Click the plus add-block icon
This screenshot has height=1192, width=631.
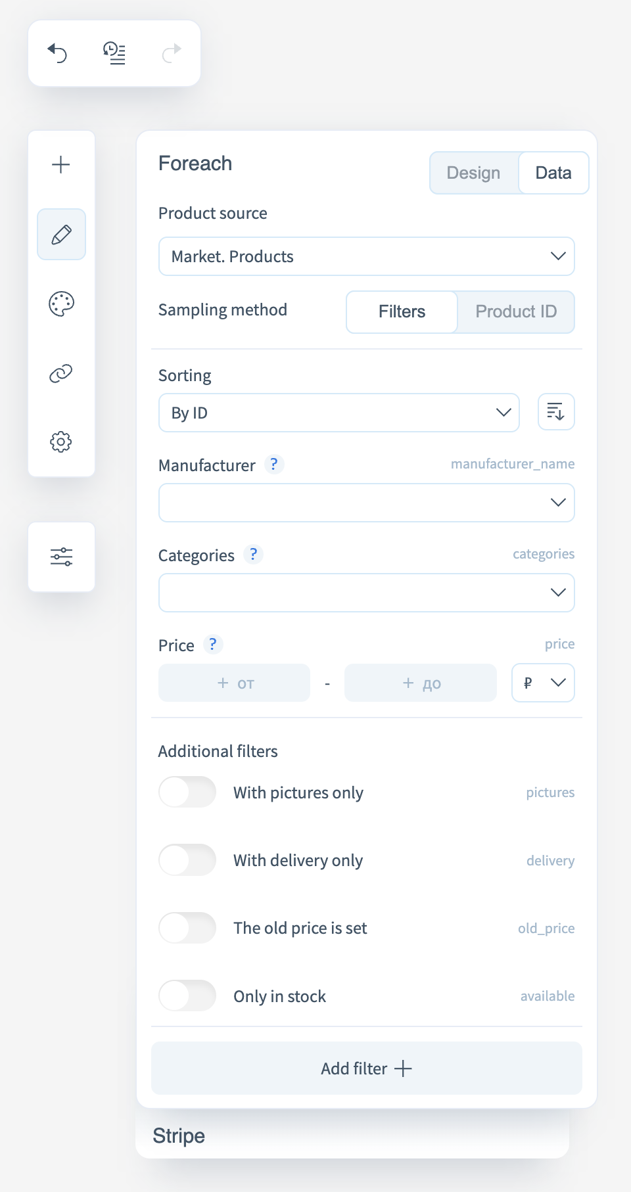61,164
